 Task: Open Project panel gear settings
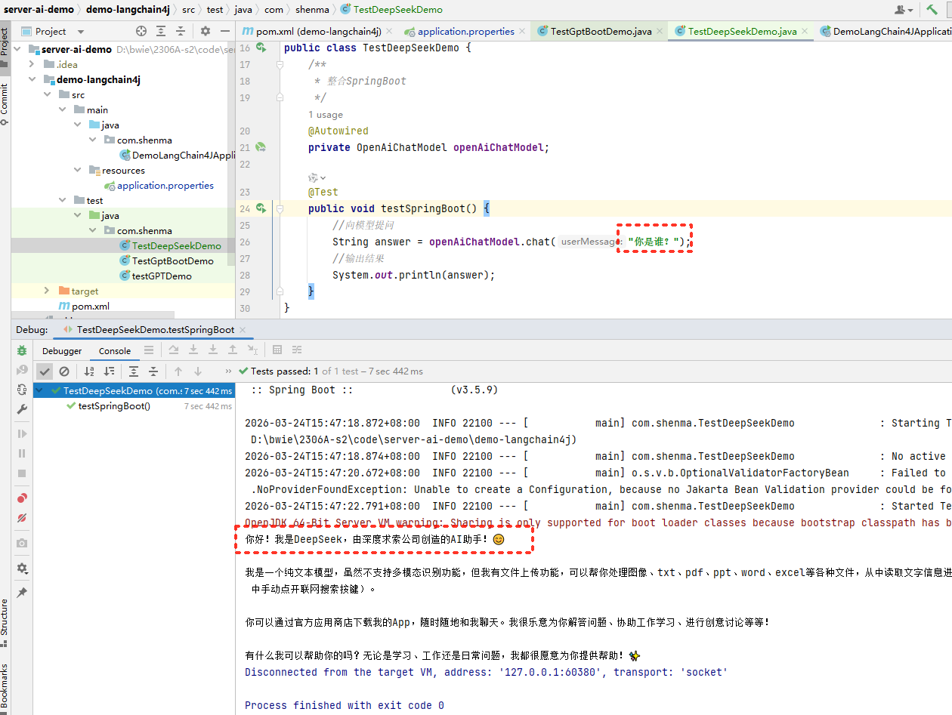205,31
